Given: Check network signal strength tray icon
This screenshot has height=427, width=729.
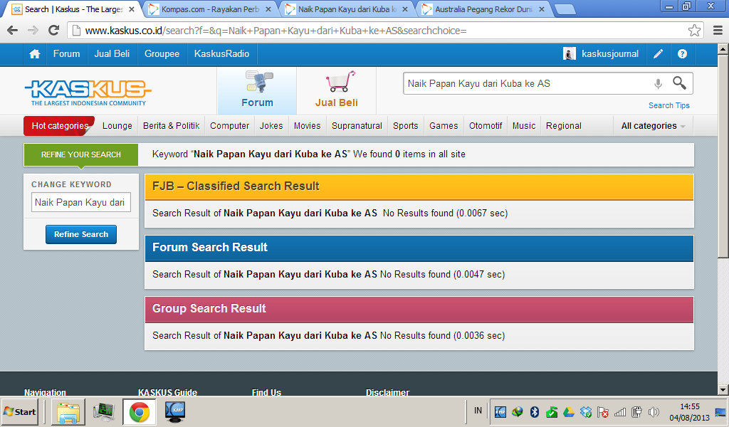Looking at the screenshot, I should [x=620, y=411].
